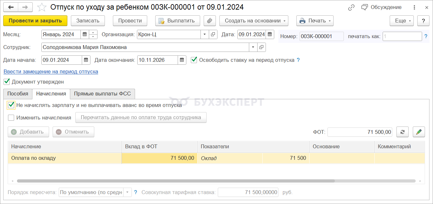Screen dimensions: 433x204
Task: Attach files with the paperclip icon
Action: [210, 21]
